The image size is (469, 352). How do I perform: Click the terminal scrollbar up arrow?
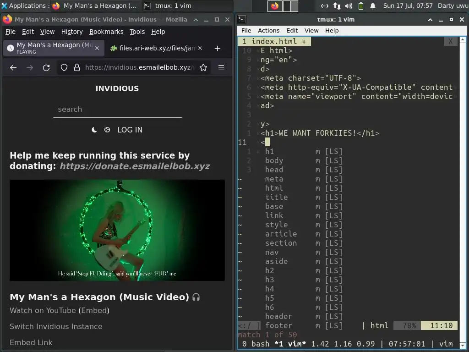[x=463, y=39]
